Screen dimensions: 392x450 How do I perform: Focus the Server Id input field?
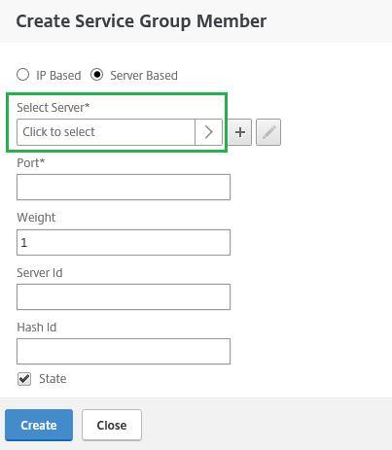124,296
